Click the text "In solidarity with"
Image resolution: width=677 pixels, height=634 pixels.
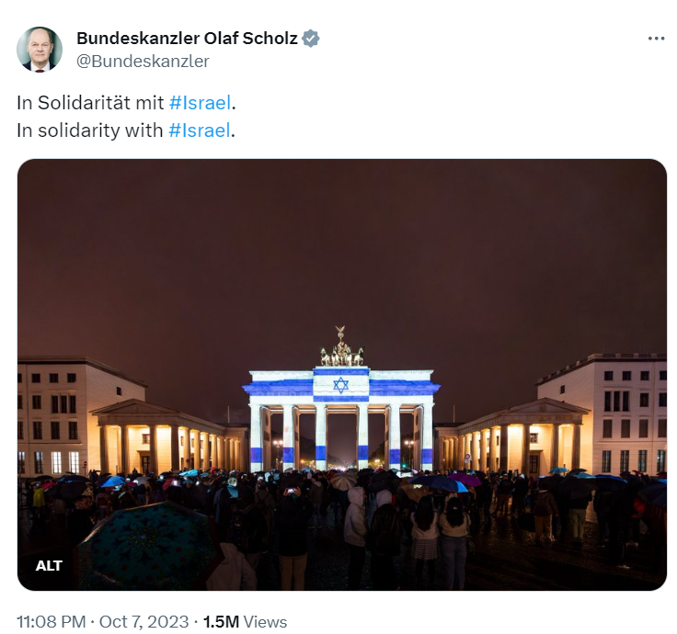[90, 130]
